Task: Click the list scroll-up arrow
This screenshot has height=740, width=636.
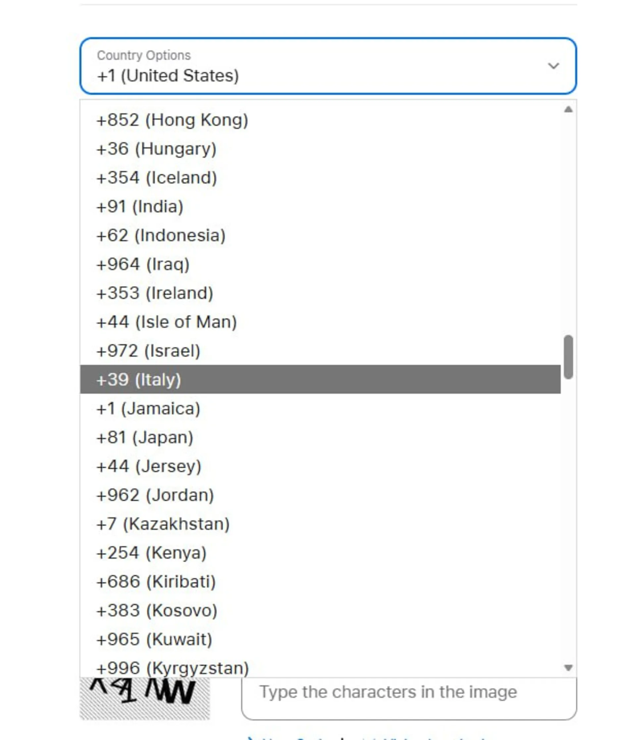Action: point(568,110)
